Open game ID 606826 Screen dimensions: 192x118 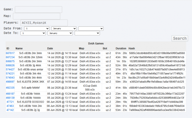tap(10, 65)
